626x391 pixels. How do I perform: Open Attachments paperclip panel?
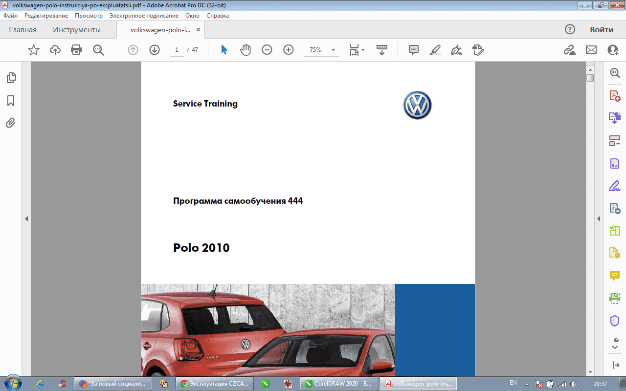(x=11, y=123)
